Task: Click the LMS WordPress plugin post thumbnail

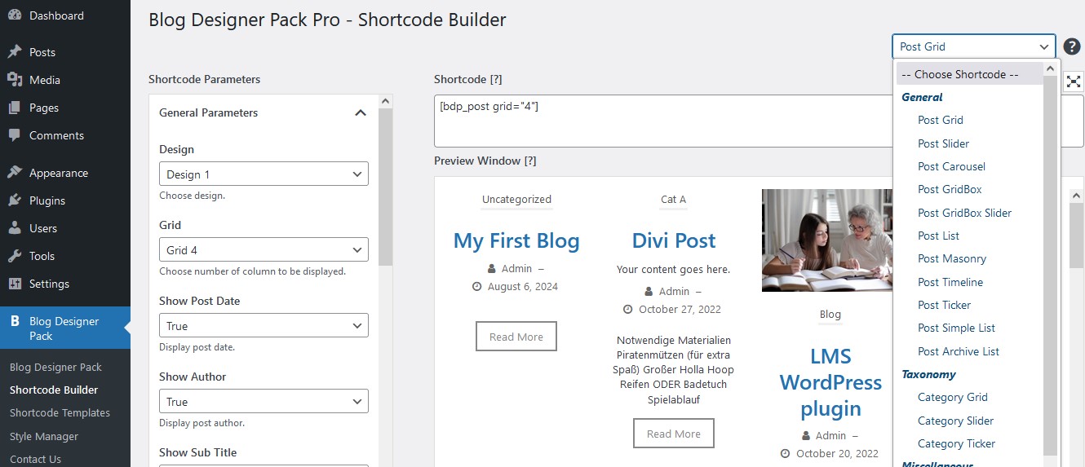Action: tap(826, 240)
